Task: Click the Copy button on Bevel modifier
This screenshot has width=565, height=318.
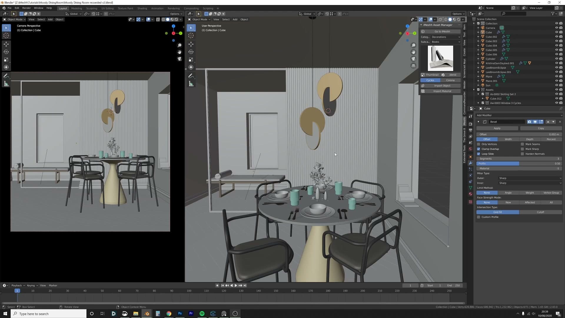Action: (x=541, y=128)
